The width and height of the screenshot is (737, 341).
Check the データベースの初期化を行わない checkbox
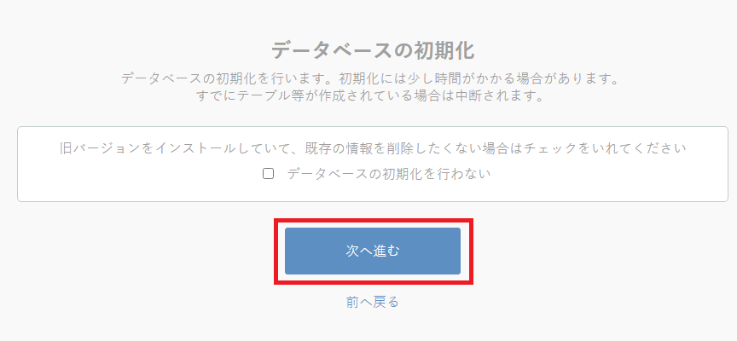[x=268, y=174]
